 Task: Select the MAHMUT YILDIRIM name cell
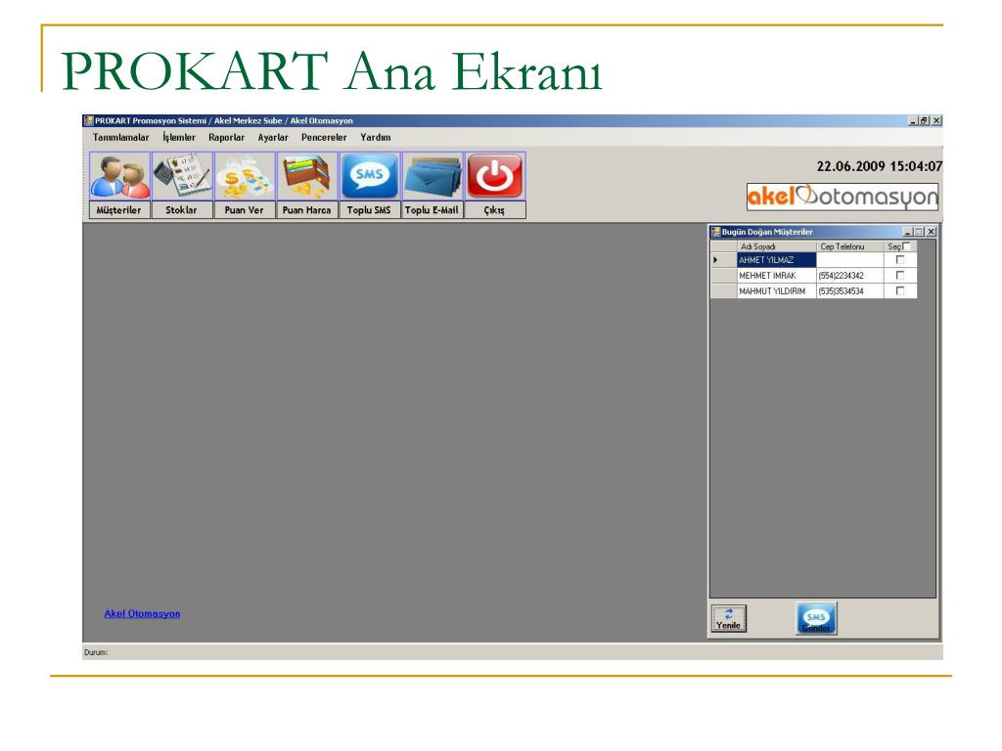[x=776, y=290]
